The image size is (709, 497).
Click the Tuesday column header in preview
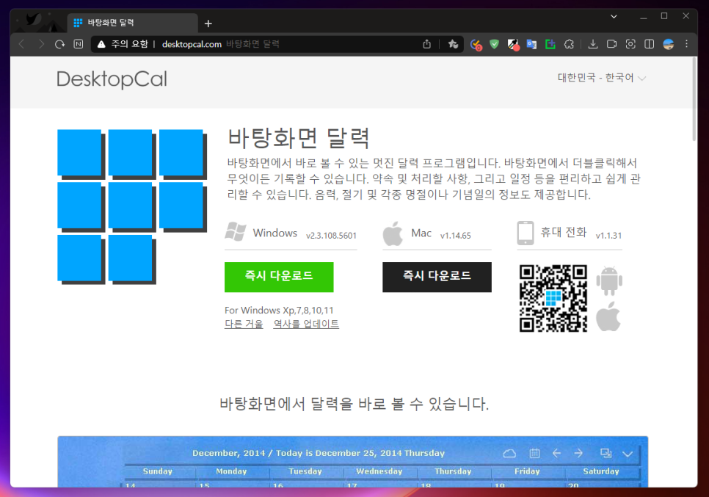305,471
